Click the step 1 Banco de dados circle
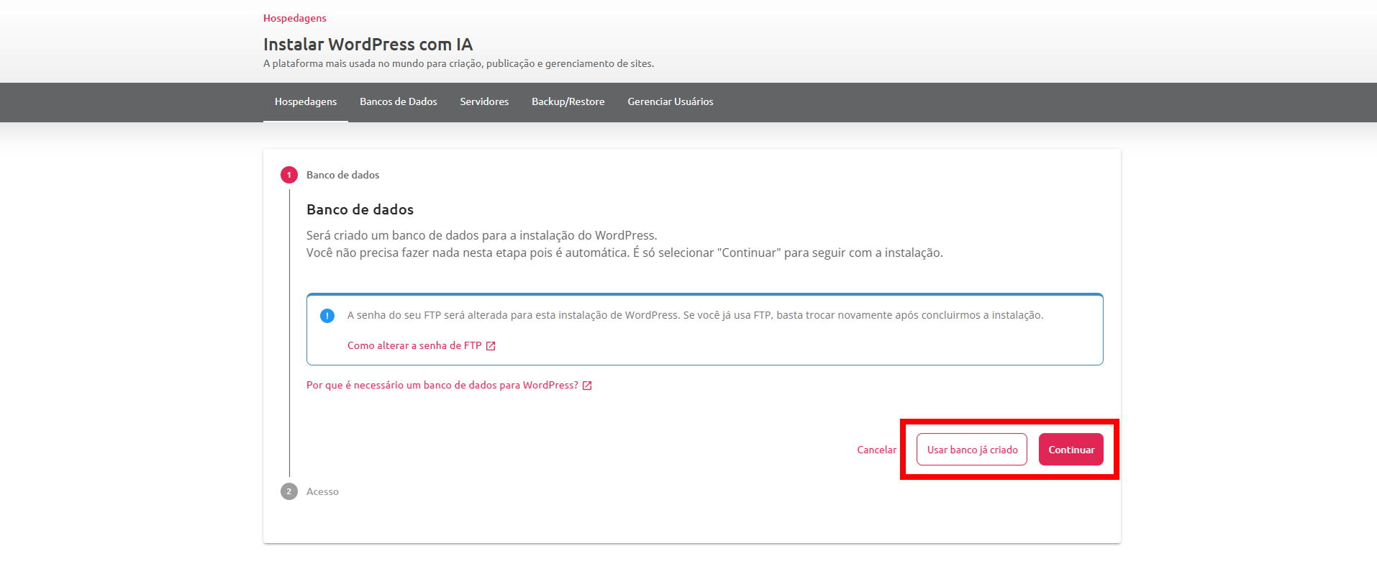1377x577 pixels. pos(289,175)
